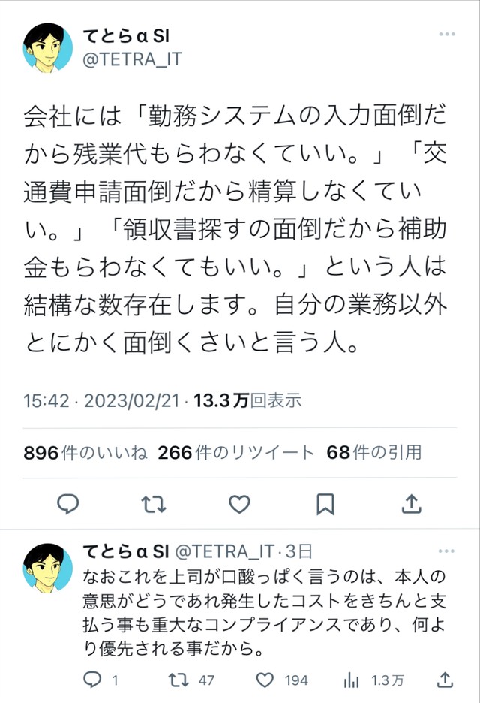Open @TETRA_IT handle in header
The height and width of the screenshot is (703, 480).
point(130,59)
